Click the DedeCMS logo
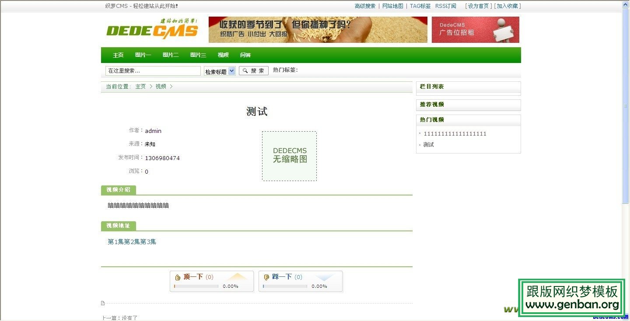Viewport: 630px width, 321px height. coord(152,30)
